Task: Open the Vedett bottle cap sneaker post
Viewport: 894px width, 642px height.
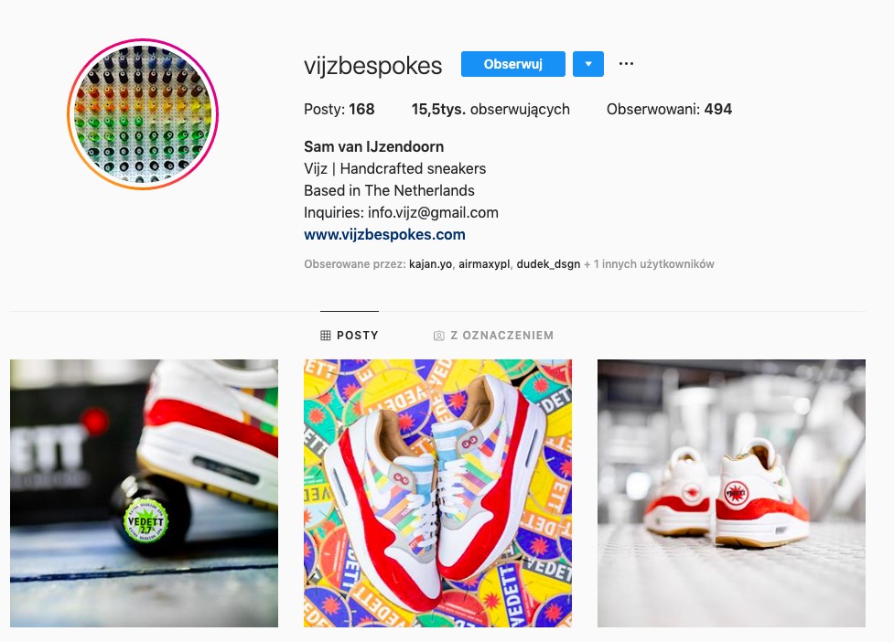Action: 145,493
